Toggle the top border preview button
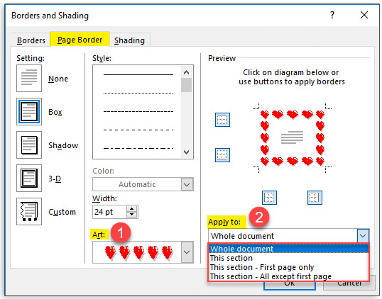This screenshot has width=382, height=299. [222, 120]
